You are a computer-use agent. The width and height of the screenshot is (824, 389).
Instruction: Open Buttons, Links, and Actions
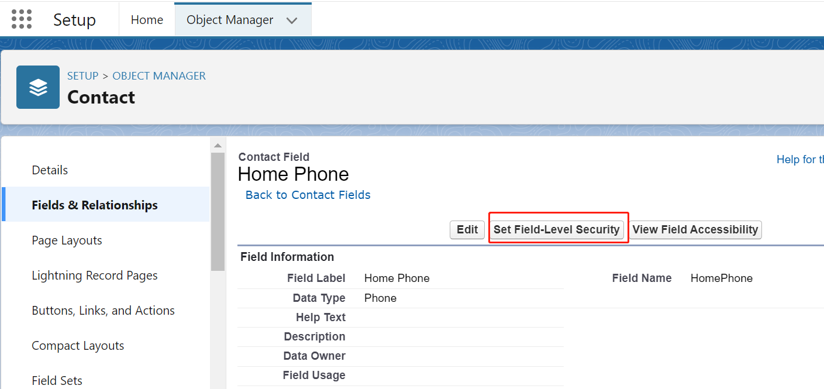pyautogui.click(x=103, y=311)
